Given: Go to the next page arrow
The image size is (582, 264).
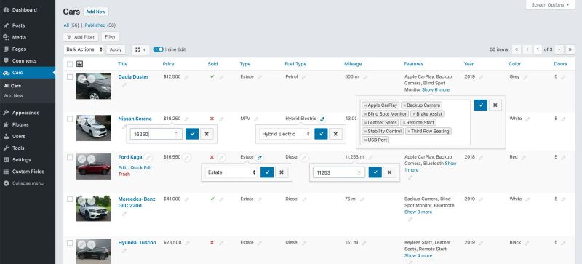Looking at the screenshot, I should coord(559,49).
